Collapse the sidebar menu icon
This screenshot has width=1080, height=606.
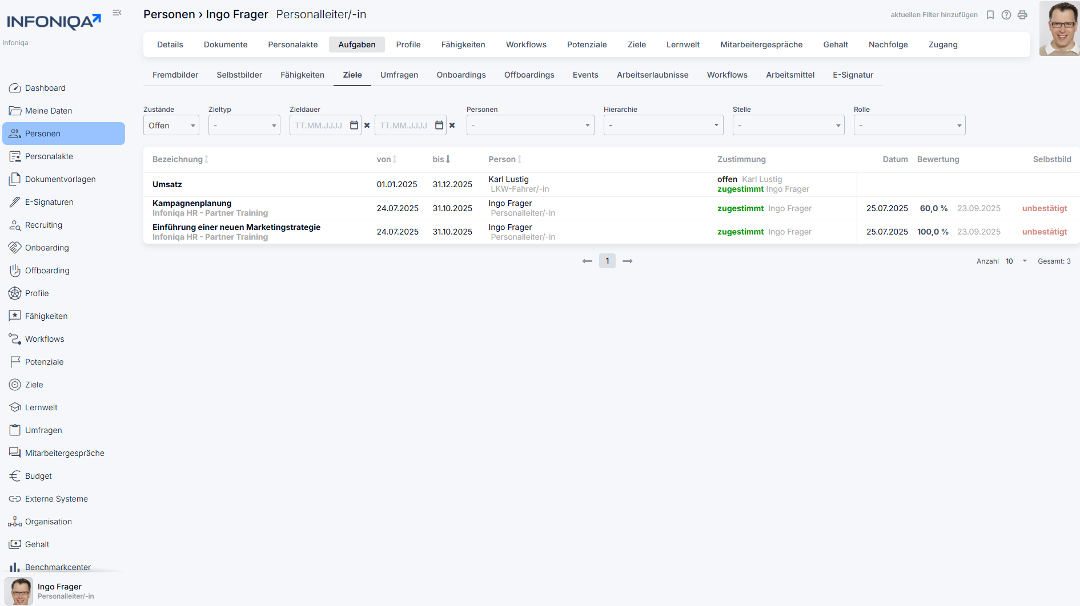point(117,13)
